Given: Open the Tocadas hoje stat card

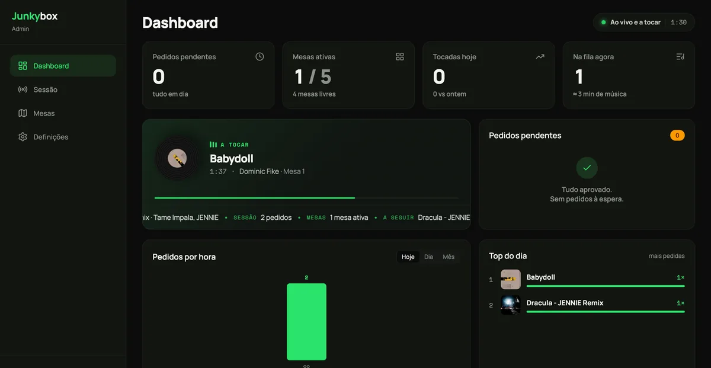Looking at the screenshot, I should 489,75.
